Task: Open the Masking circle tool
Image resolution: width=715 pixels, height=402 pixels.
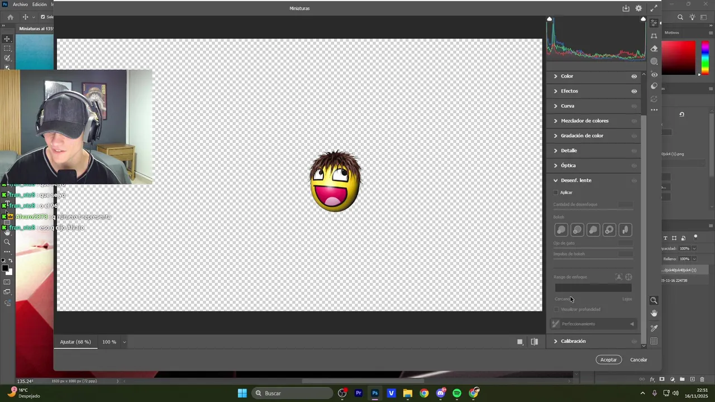Action: coord(654,61)
